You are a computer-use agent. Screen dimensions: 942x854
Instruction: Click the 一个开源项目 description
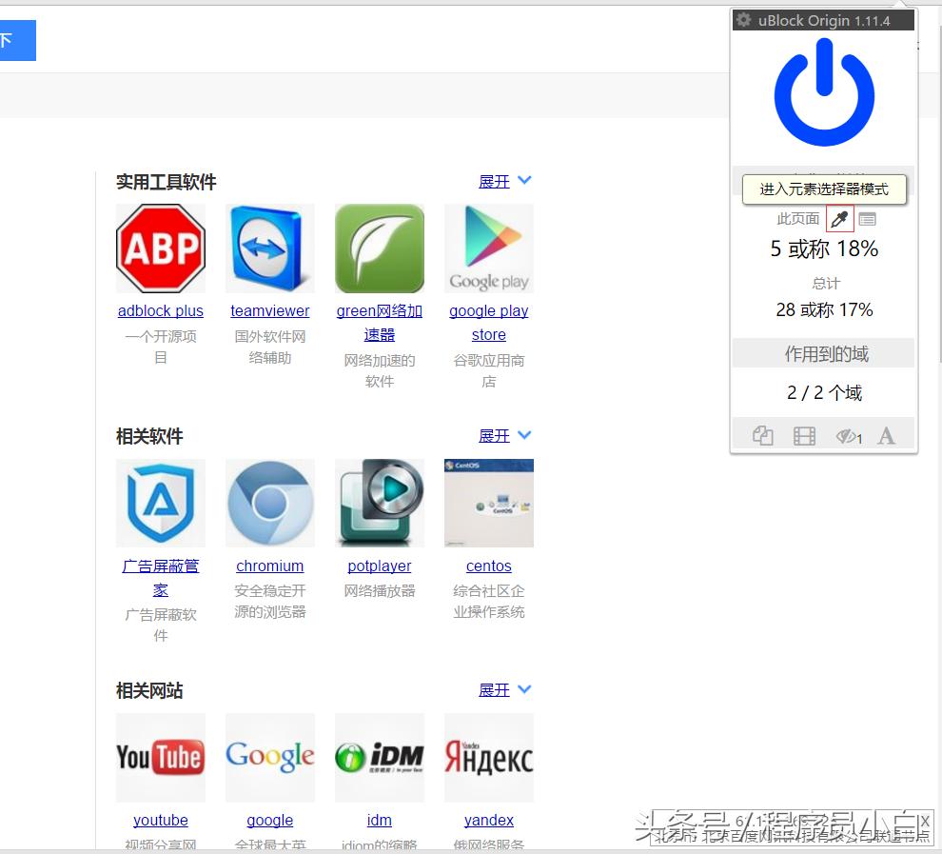click(x=161, y=347)
